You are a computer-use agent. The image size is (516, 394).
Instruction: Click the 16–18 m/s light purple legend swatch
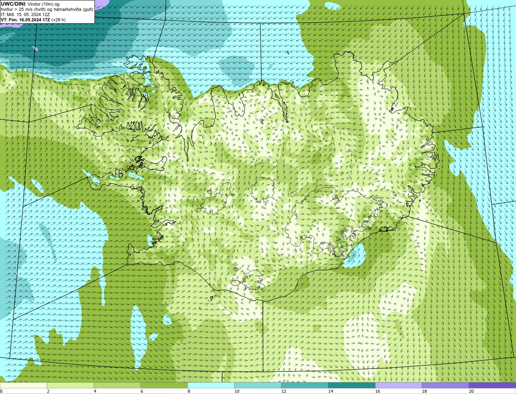click(x=399, y=385)
